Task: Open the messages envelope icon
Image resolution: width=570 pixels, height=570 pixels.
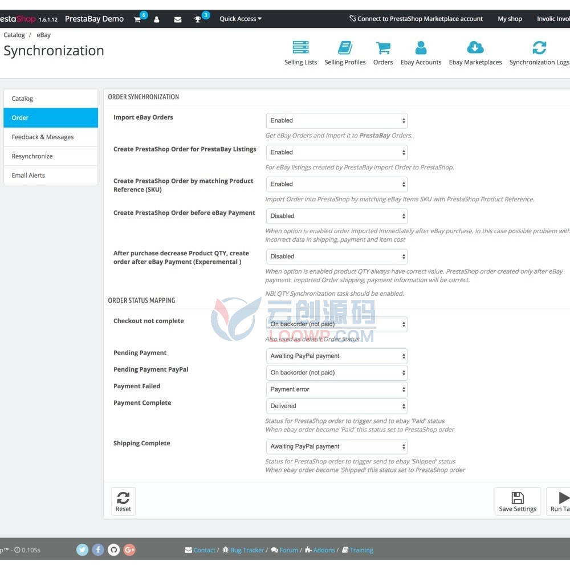Action: (178, 19)
